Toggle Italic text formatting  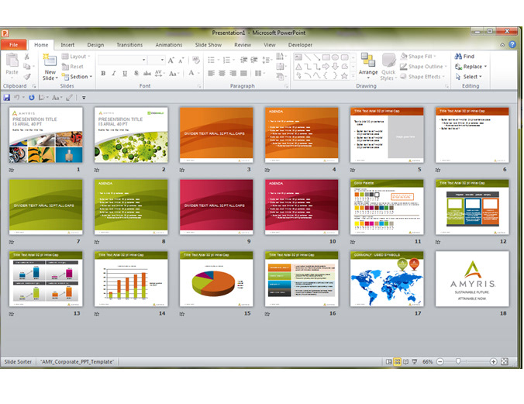point(113,74)
